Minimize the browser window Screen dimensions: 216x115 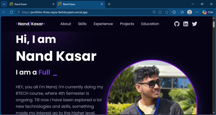pyautogui.click(x=192, y=4)
